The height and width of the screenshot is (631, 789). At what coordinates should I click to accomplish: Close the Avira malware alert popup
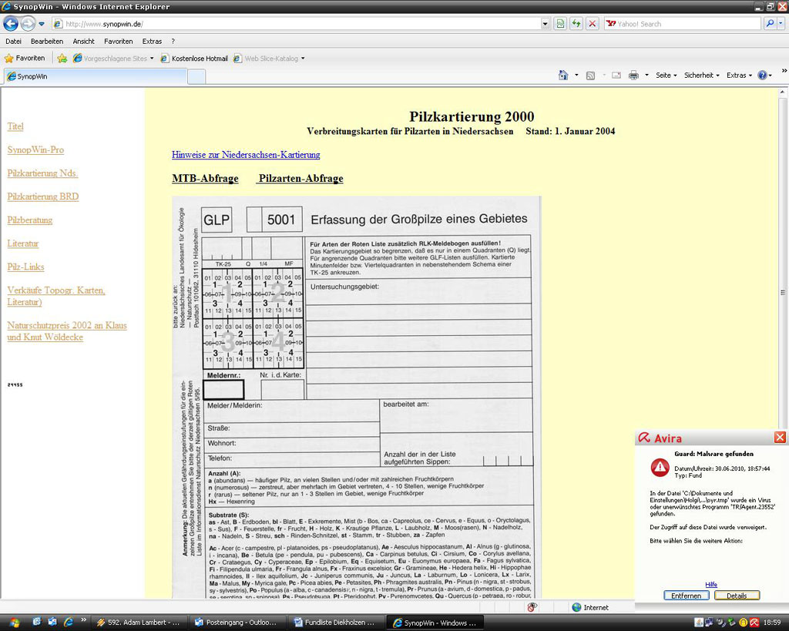point(780,438)
